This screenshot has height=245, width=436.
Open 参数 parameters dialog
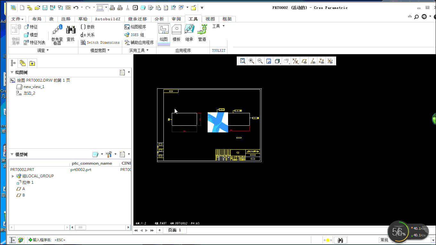pyautogui.click(x=87, y=27)
